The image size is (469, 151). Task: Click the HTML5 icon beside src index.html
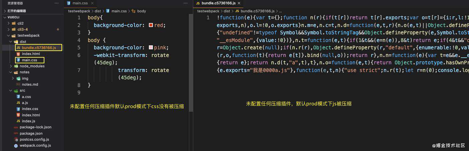tap(18, 115)
